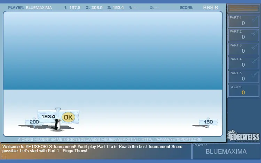Select the PART 5 score box
261x163 pixels.
[243, 77]
